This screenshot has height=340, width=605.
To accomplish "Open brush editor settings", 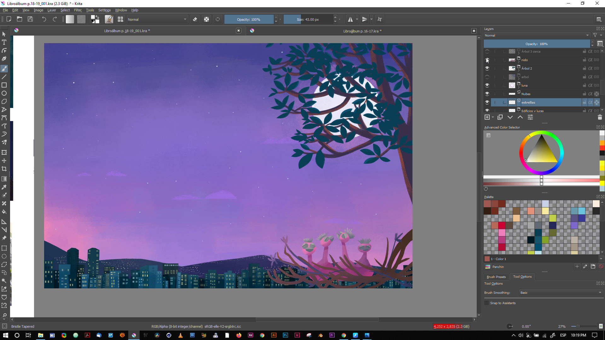I will pos(109,19).
